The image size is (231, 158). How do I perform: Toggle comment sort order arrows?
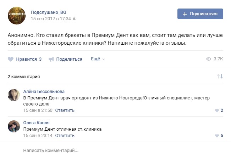pyautogui.click(x=220, y=76)
